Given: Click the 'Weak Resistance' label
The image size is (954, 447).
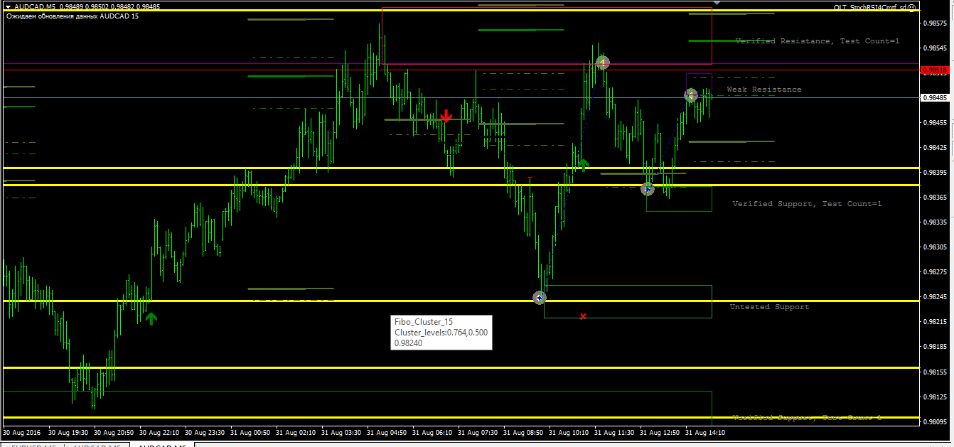Looking at the screenshot, I should click(764, 90).
